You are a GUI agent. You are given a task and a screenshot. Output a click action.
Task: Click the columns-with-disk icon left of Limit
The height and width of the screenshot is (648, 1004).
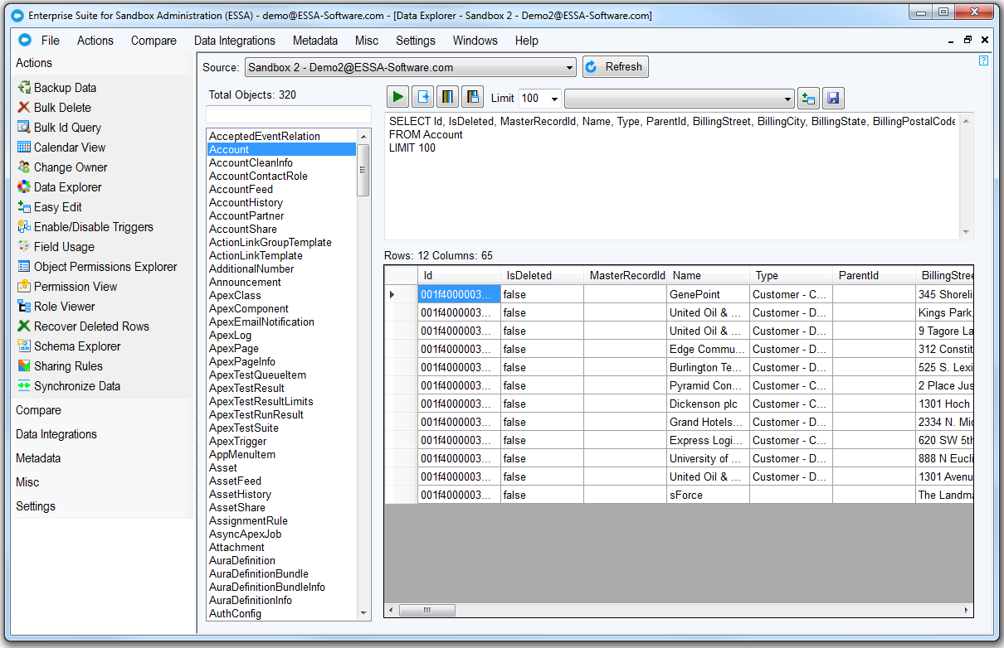pos(473,98)
